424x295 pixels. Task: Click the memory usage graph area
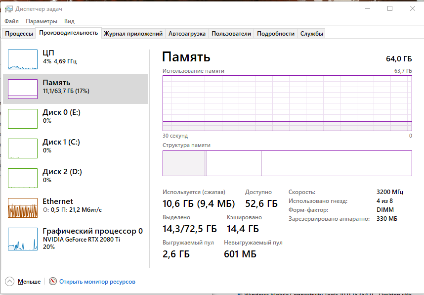point(287,103)
